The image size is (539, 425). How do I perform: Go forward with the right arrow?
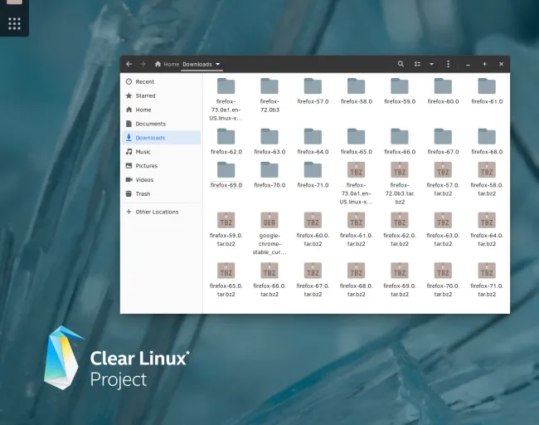tap(143, 64)
